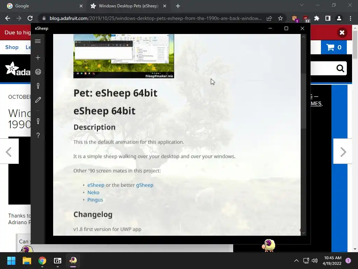The width and height of the screenshot is (358, 269).
Task: Open the Shop link on Adafruit
Action: click(x=12, y=47)
